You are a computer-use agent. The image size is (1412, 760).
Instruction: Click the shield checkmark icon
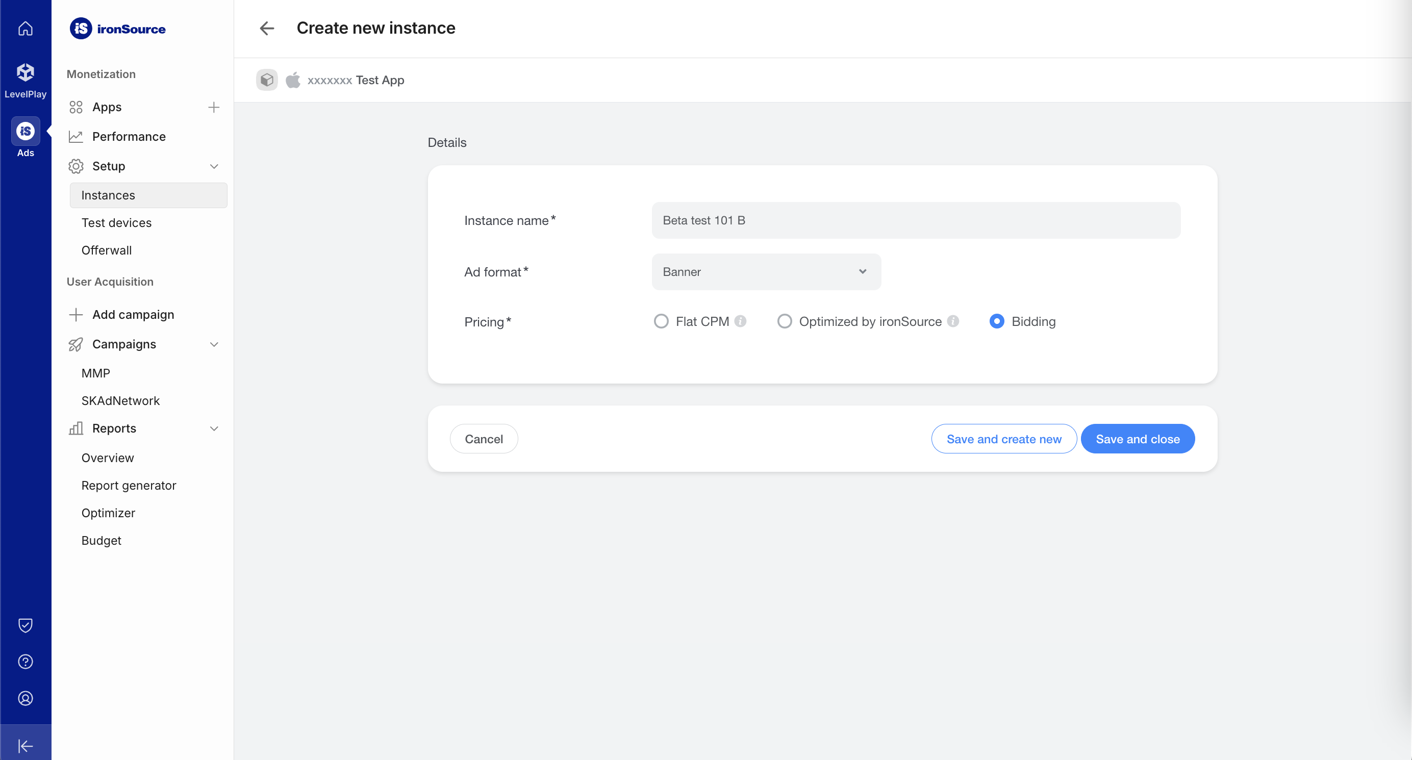point(25,625)
